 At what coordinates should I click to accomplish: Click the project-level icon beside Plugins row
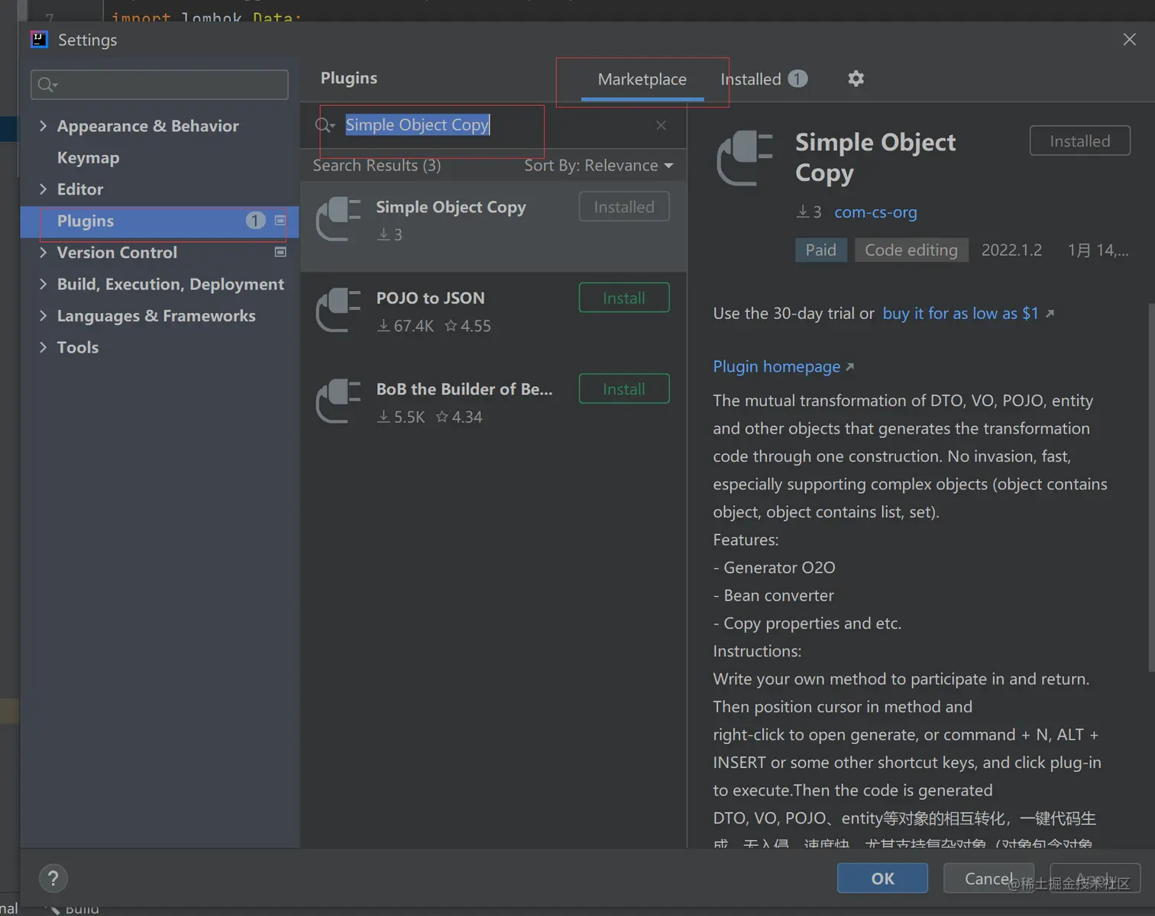(280, 221)
